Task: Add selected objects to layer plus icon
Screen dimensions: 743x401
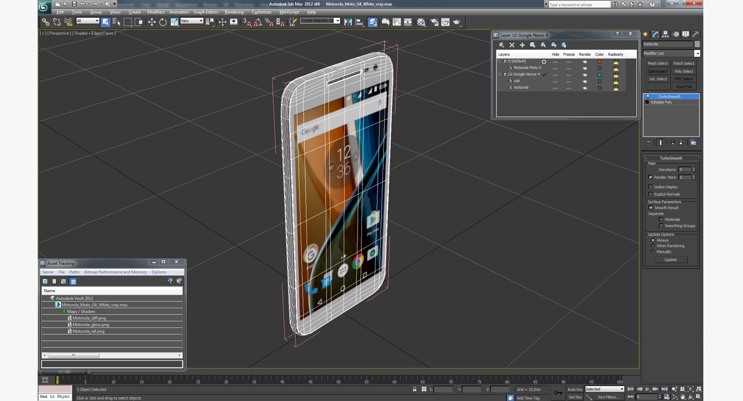Action: (x=522, y=45)
